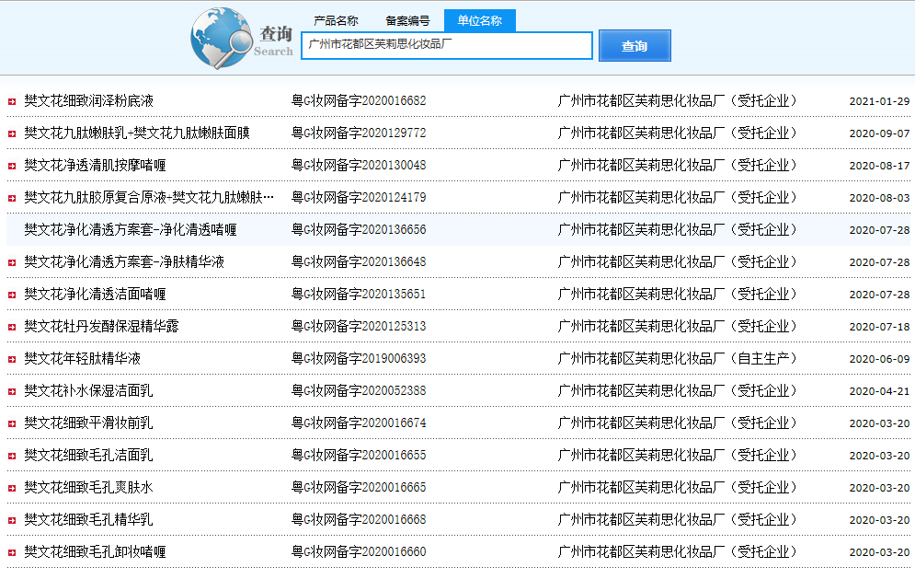The height and width of the screenshot is (579, 915).
Task: Open 樊文花净化清透方案套-净肤精华液
Action: [124, 261]
